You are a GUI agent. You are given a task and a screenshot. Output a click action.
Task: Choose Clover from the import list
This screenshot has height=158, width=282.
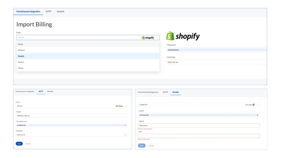coord(88,68)
